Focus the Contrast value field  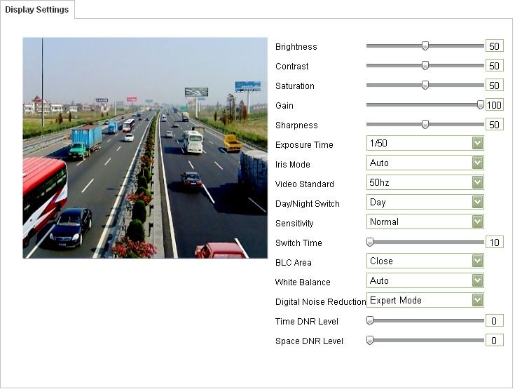[494, 66]
